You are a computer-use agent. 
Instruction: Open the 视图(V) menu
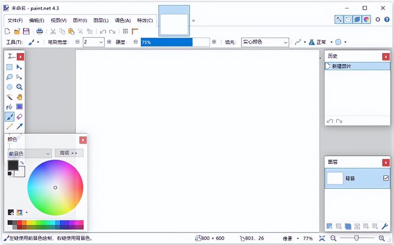click(58, 20)
